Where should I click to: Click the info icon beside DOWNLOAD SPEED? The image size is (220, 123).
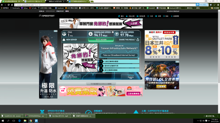tap(113, 32)
